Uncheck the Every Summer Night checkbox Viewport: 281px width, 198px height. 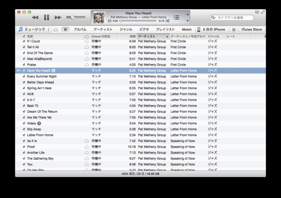click(24, 76)
